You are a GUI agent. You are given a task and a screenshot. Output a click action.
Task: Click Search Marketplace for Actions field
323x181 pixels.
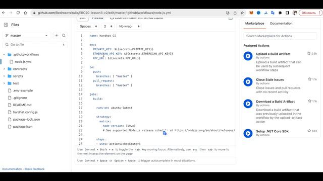click(280, 36)
